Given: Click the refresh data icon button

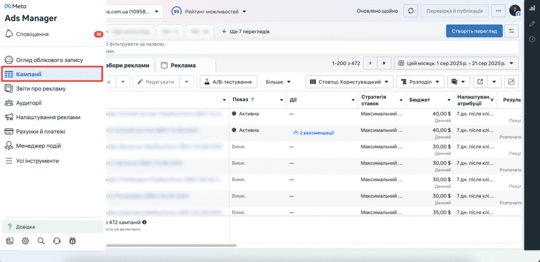Looking at the screenshot, I should tap(410, 11).
